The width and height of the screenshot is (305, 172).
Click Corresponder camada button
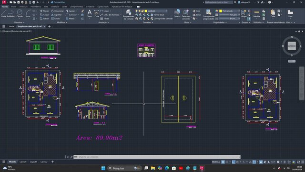(162, 19)
